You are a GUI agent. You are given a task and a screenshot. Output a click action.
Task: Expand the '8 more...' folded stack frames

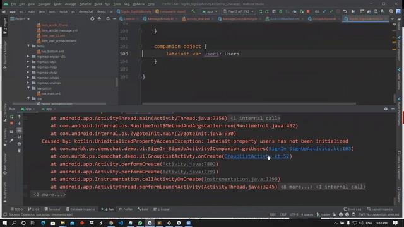pos(296,187)
